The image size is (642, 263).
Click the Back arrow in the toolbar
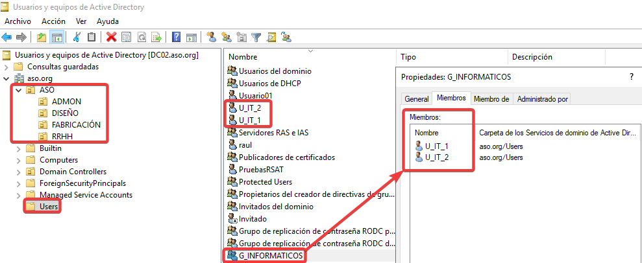[7, 37]
